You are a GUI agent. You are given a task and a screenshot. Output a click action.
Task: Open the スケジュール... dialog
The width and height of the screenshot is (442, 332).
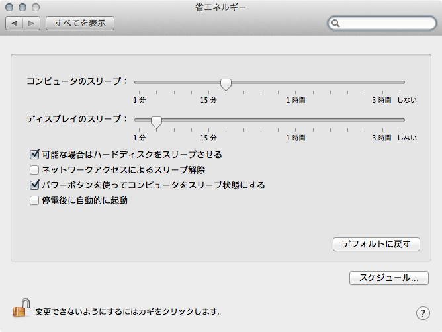(389, 278)
